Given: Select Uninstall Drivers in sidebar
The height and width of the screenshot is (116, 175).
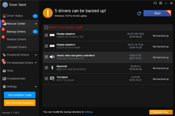Looking at the screenshot, I should 19,47.
